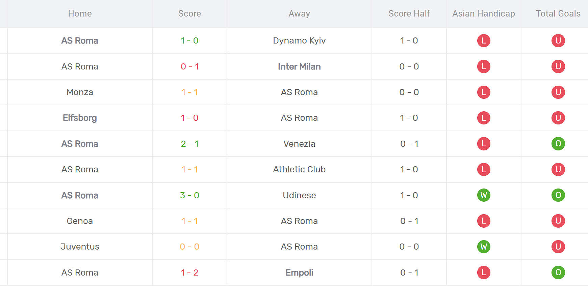
Task: Click the red U badge in Inter Milan row
Action: 558,66
